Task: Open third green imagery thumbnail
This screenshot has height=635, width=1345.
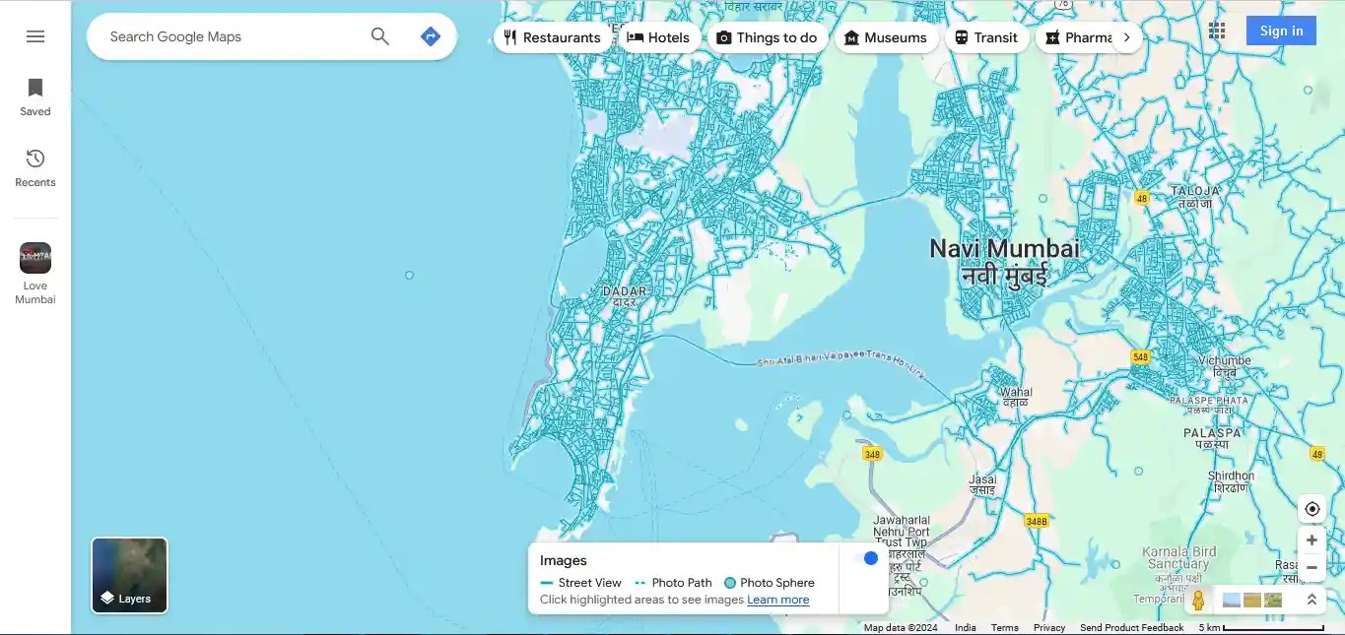Action: (1273, 600)
